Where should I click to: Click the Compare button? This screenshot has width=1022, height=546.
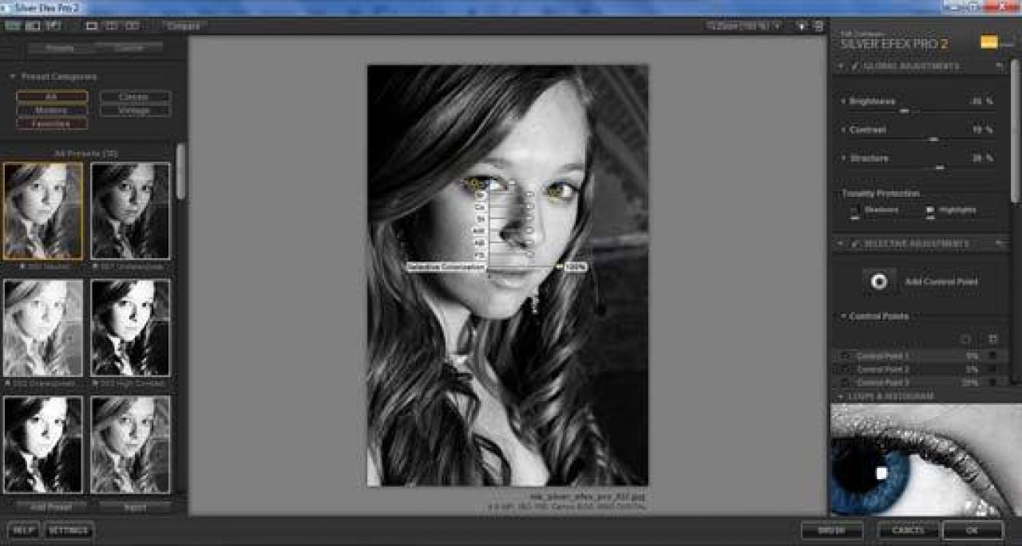point(182,26)
